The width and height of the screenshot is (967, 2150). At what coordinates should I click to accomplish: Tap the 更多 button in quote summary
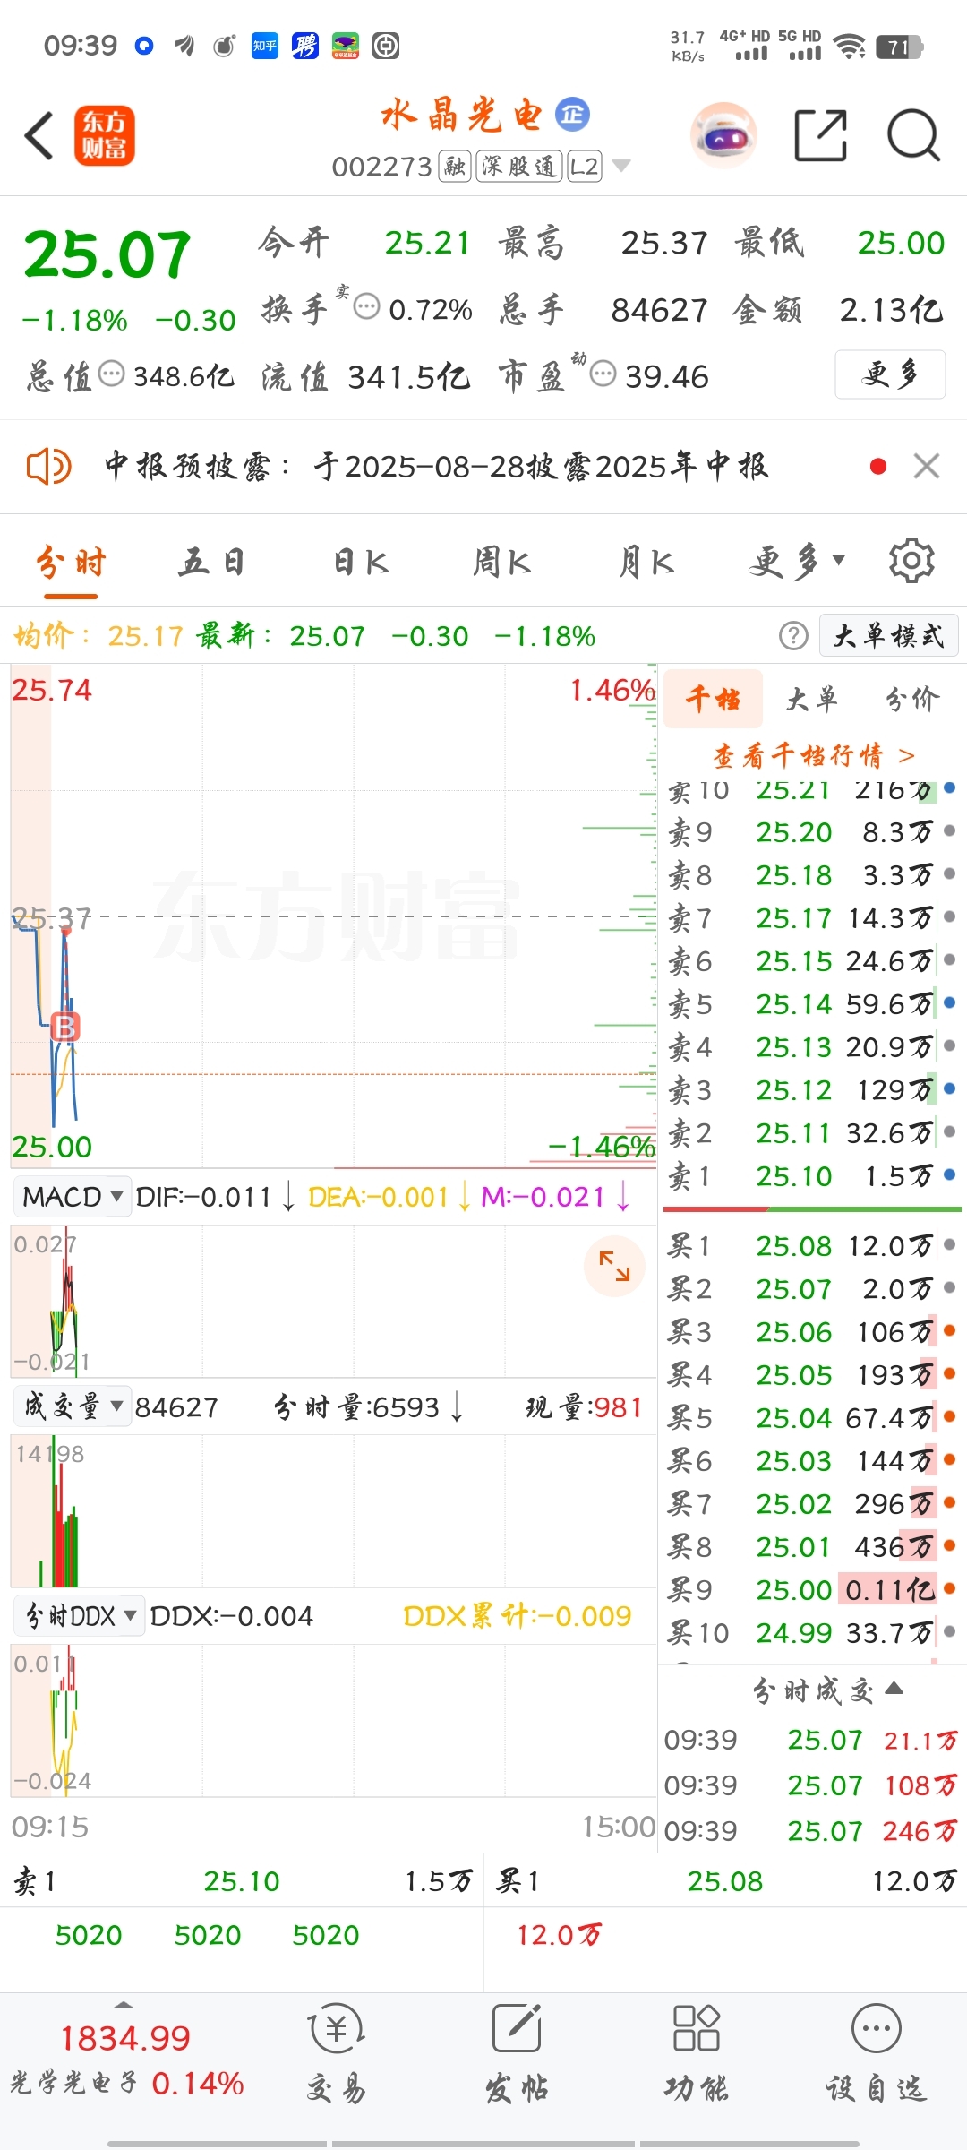tap(890, 374)
